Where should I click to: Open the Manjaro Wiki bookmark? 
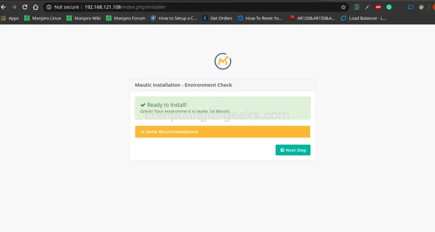84,18
